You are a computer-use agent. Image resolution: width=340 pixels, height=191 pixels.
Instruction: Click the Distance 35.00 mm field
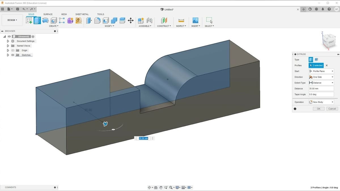click(x=321, y=89)
